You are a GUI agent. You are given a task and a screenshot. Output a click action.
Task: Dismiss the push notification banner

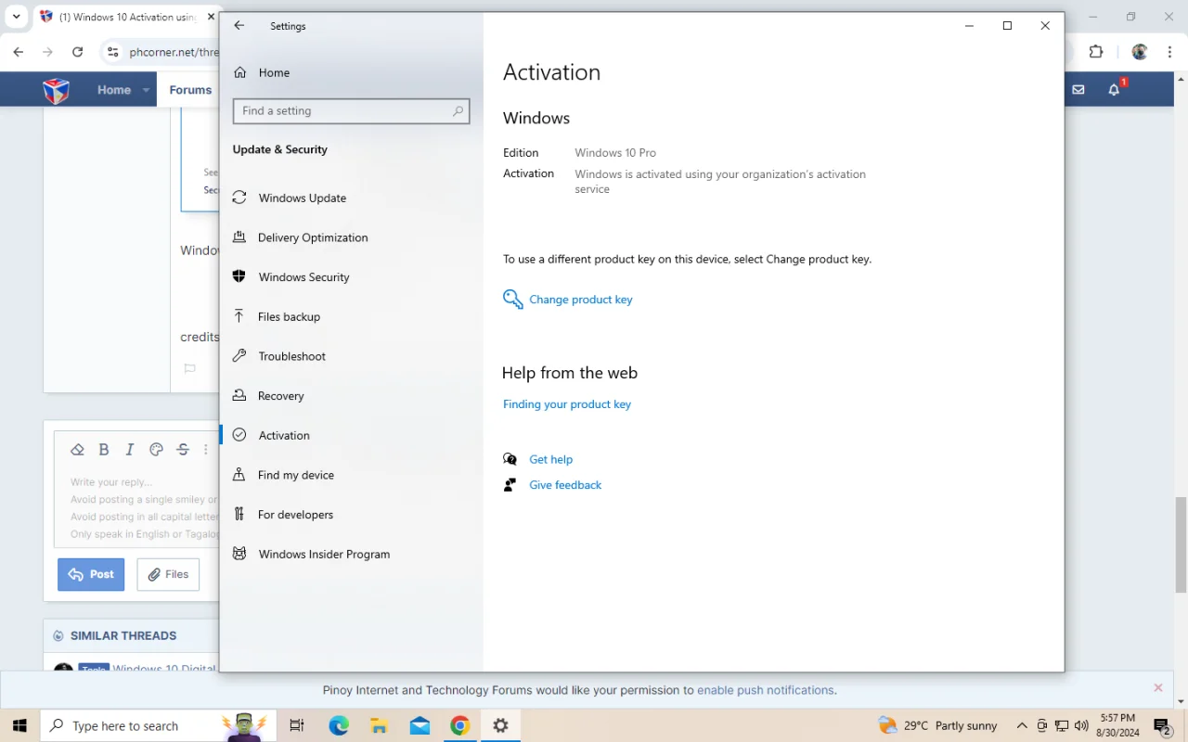pyautogui.click(x=1157, y=687)
